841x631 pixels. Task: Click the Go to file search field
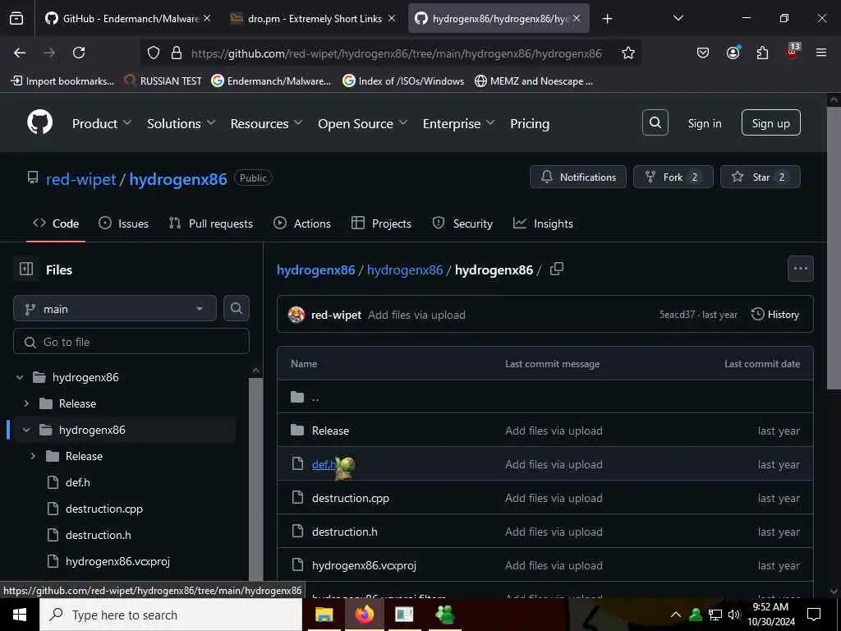pos(131,341)
